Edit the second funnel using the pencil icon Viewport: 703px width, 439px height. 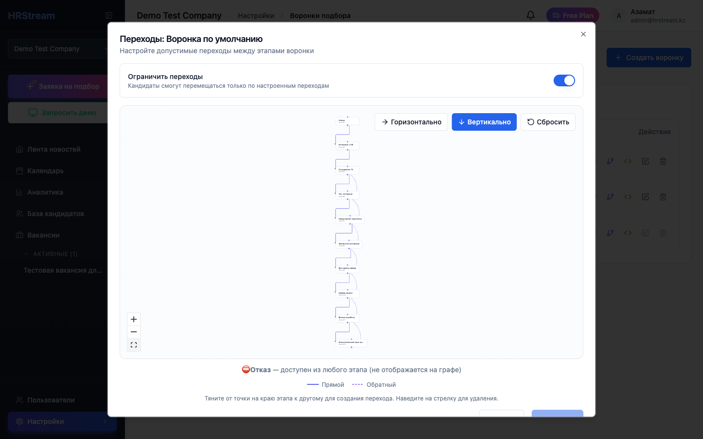pos(645,197)
